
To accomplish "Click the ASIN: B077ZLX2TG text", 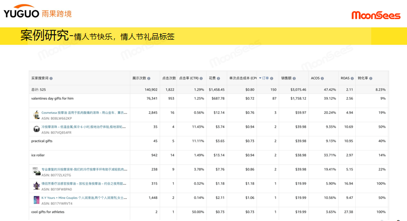I will 56,175.
